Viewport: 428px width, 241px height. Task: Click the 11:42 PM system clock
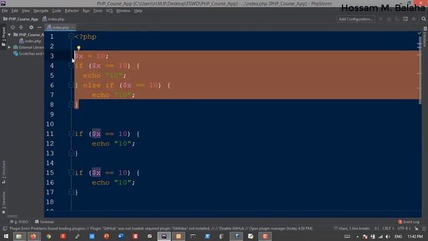415,236
